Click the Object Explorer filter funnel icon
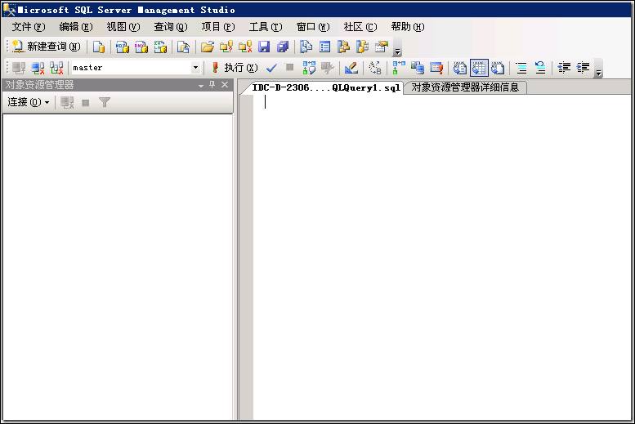 pos(105,102)
